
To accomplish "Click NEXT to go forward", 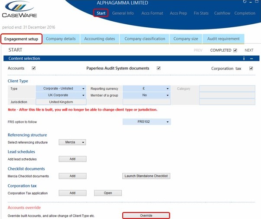I will [249, 50].
